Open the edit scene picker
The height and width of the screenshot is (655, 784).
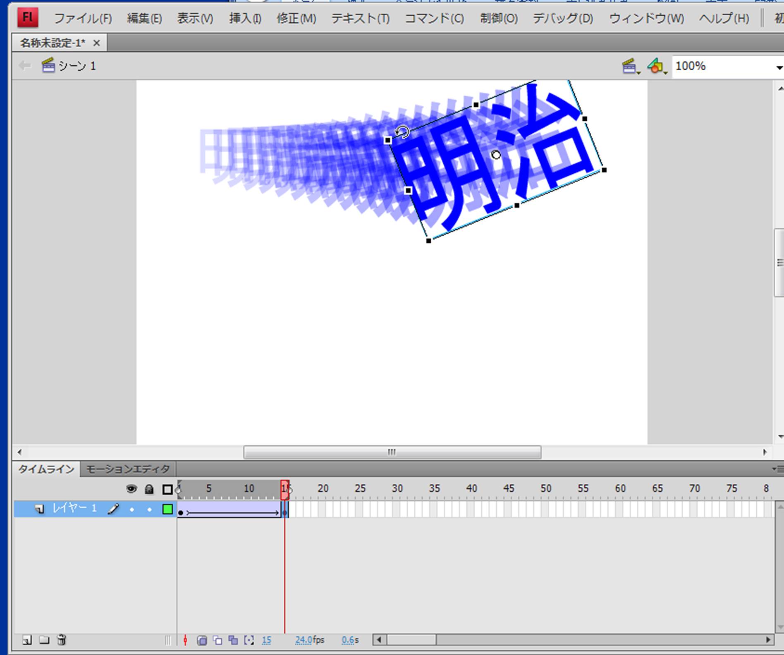coord(631,66)
